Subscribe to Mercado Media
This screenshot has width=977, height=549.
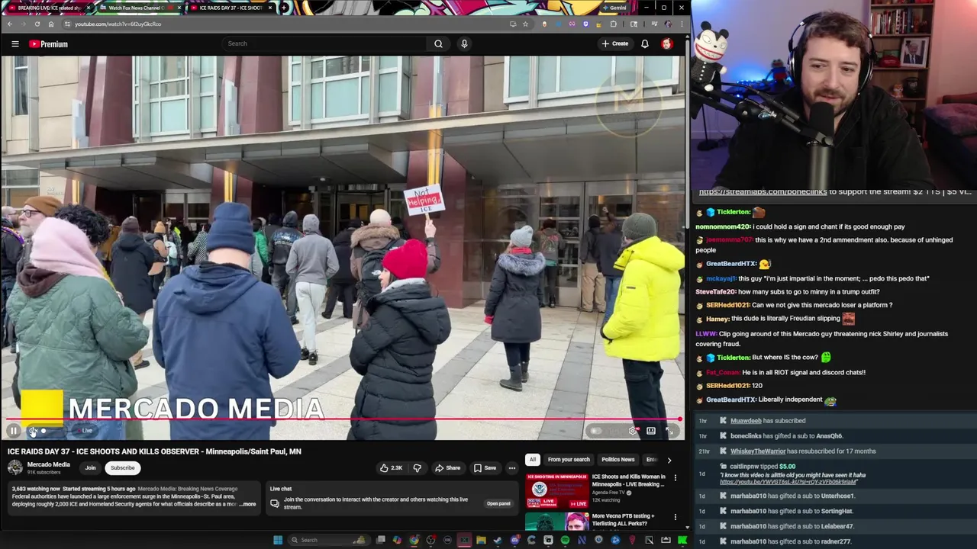[122, 468]
